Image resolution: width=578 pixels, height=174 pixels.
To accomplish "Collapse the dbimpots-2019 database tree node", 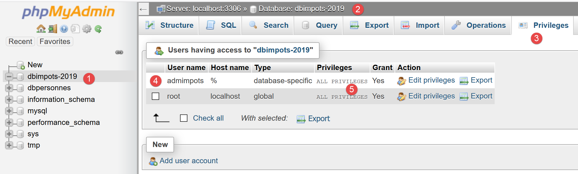I will [x=9, y=76].
